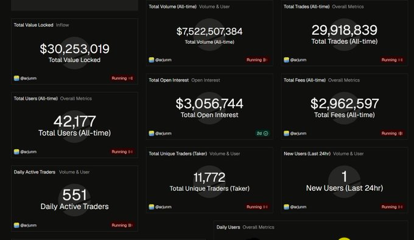
Task: Click @arjunm avatar on Daily Active Traders card
Action: 16,225
